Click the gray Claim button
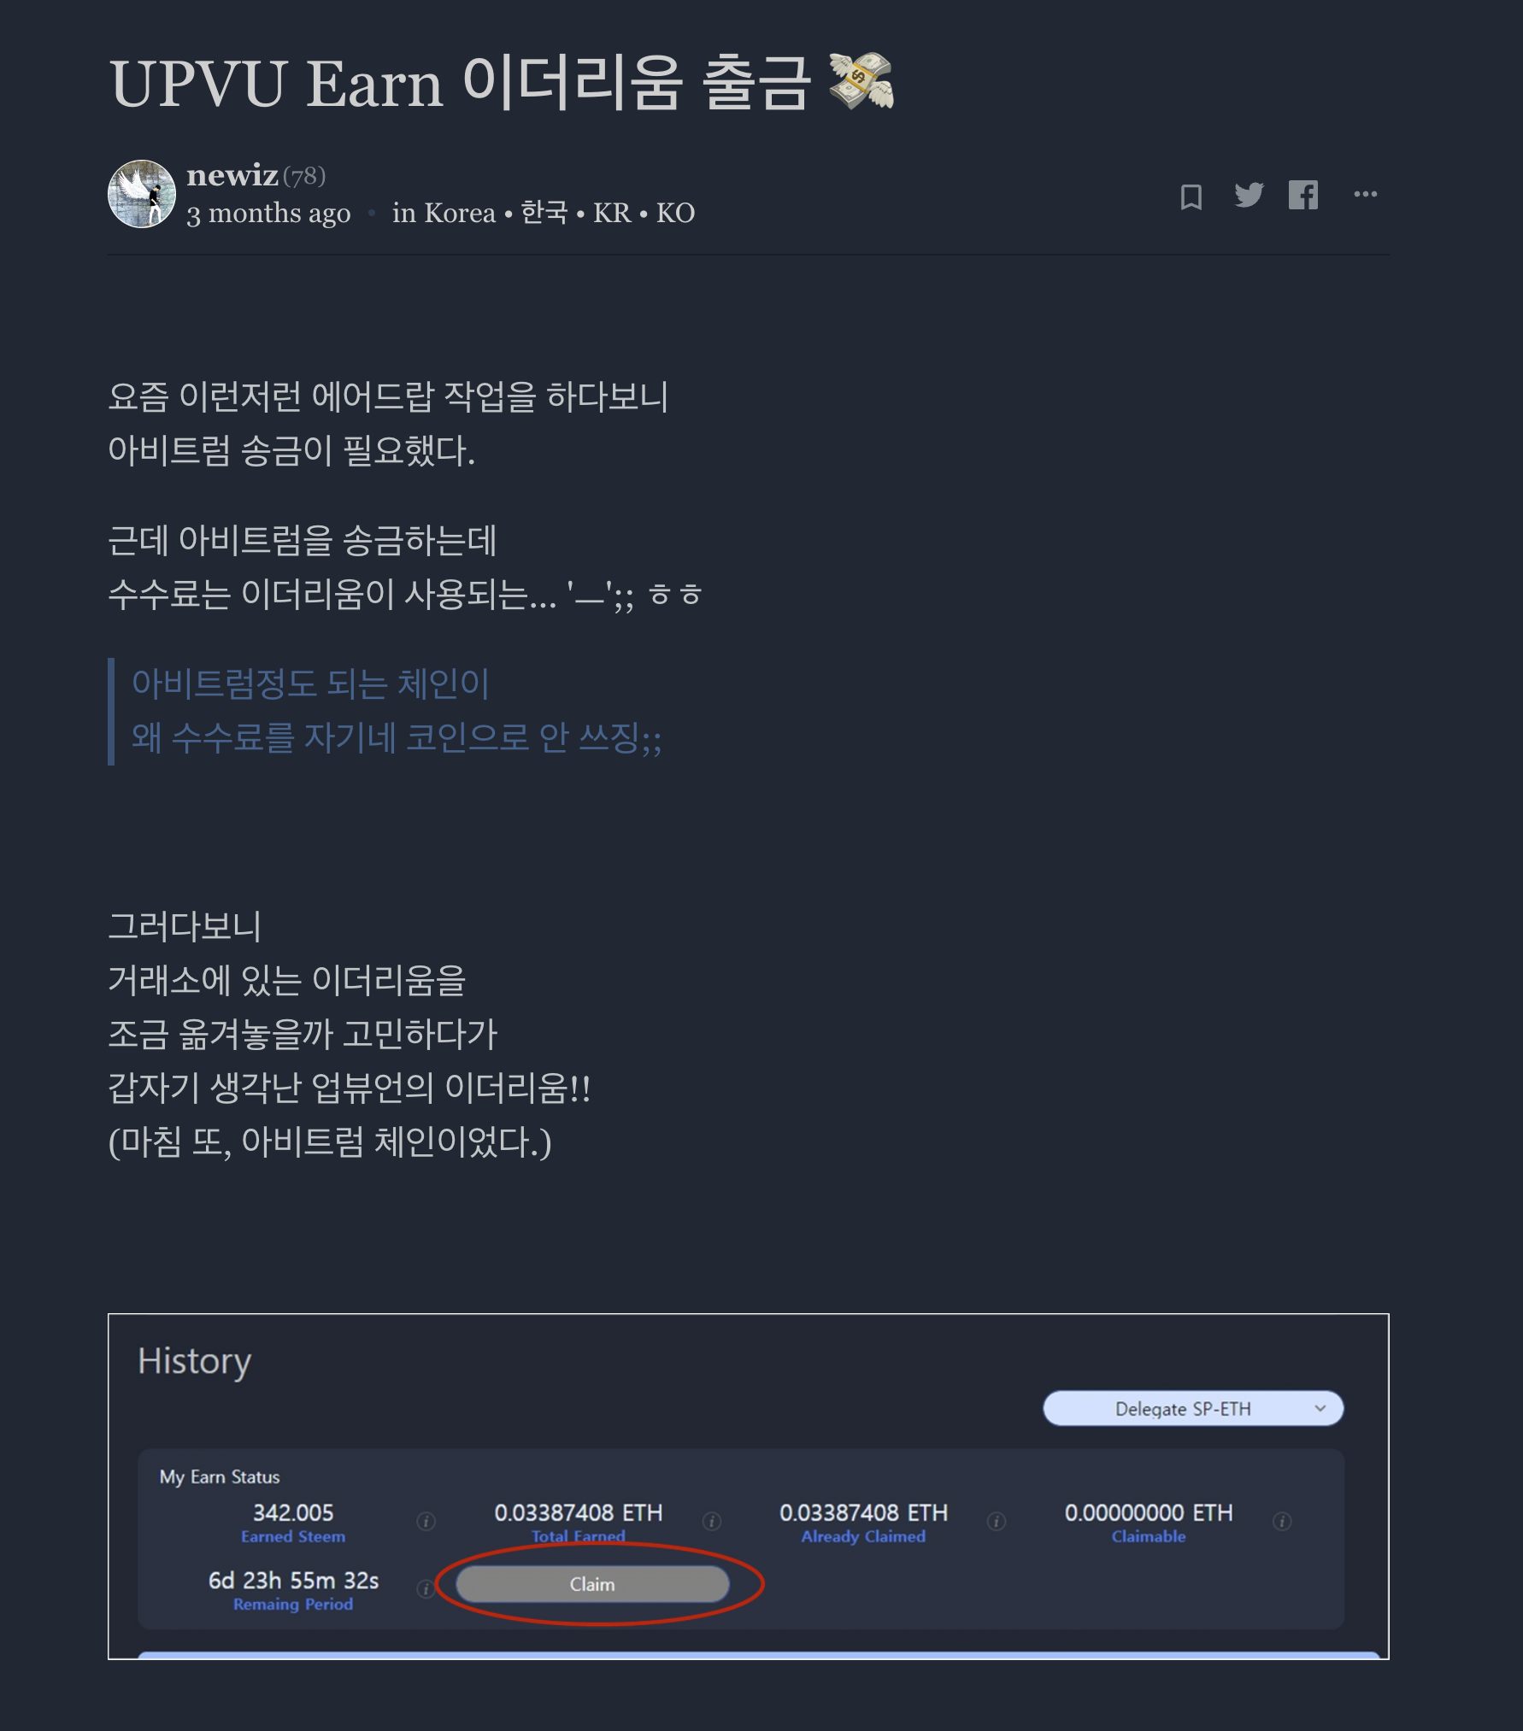This screenshot has height=1731, width=1523. click(x=592, y=1584)
